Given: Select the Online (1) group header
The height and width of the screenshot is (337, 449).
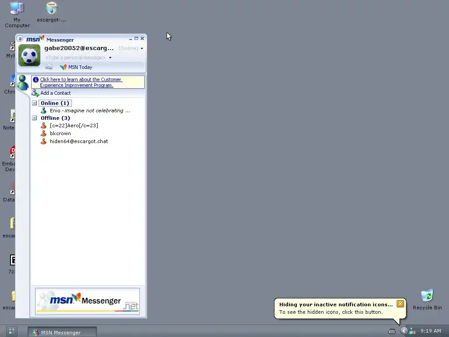Looking at the screenshot, I should (x=55, y=103).
